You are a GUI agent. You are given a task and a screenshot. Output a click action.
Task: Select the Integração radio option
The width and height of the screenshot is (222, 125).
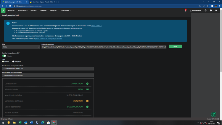(13, 62)
